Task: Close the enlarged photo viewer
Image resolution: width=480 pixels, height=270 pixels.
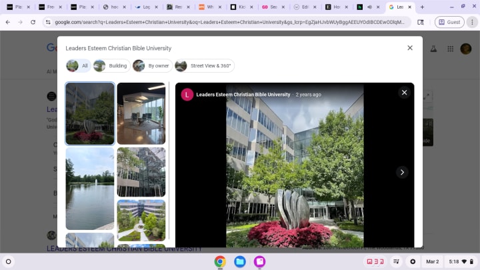Action: tap(404, 93)
